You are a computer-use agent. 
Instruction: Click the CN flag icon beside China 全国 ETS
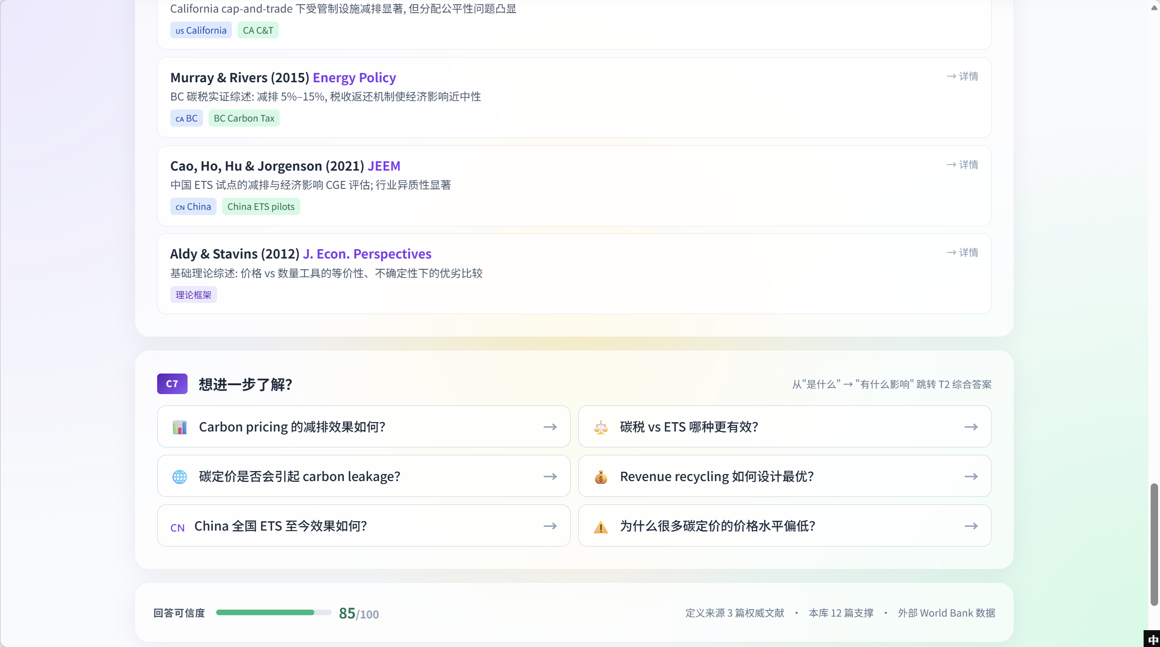[x=177, y=527]
